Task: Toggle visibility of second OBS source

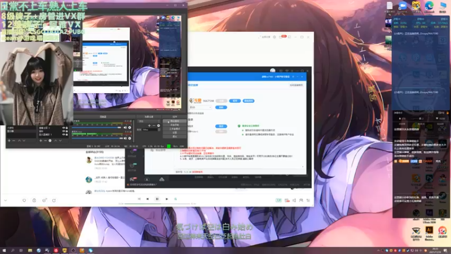Action: pyautogui.click(x=64, y=131)
